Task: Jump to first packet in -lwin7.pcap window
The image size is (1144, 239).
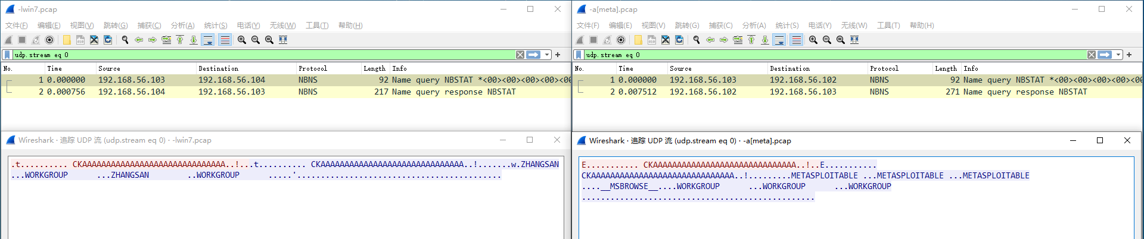Action: click(x=180, y=40)
